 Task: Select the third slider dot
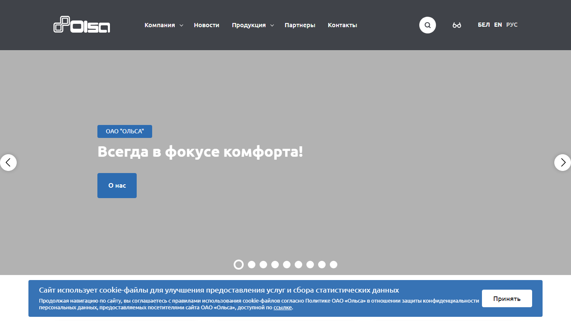pyautogui.click(x=263, y=265)
